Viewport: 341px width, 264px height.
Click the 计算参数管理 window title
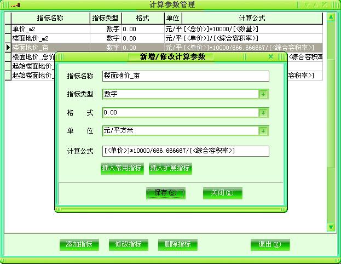pos(172,4)
